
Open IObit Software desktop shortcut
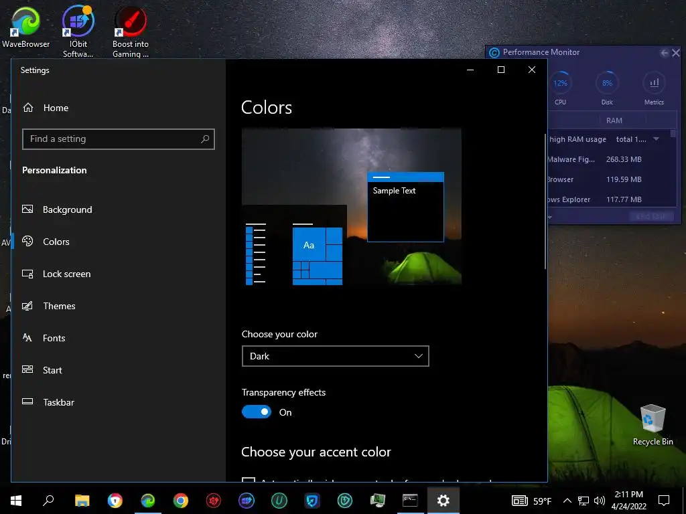[78, 31]
